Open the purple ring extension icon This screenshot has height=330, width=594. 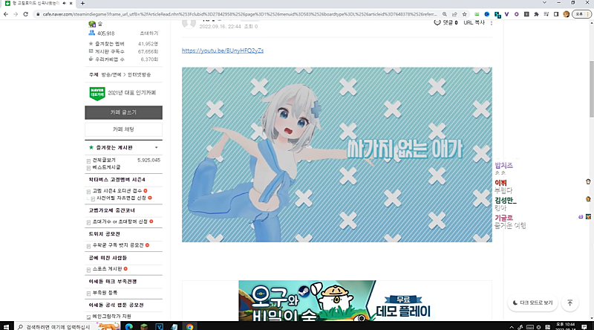516,14
